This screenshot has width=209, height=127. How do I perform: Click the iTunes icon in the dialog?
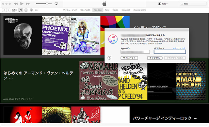tap(113, 39)
